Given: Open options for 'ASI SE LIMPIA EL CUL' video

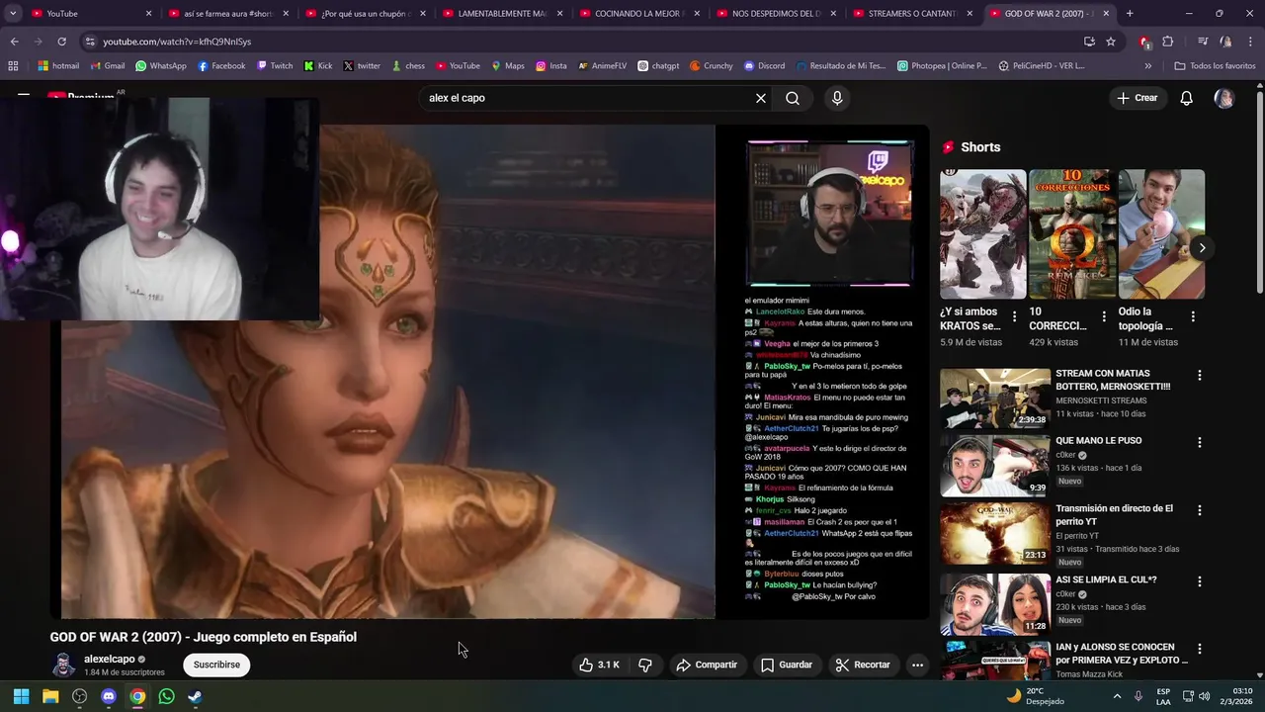Looking at the screenshot, I should (1200, 581).
